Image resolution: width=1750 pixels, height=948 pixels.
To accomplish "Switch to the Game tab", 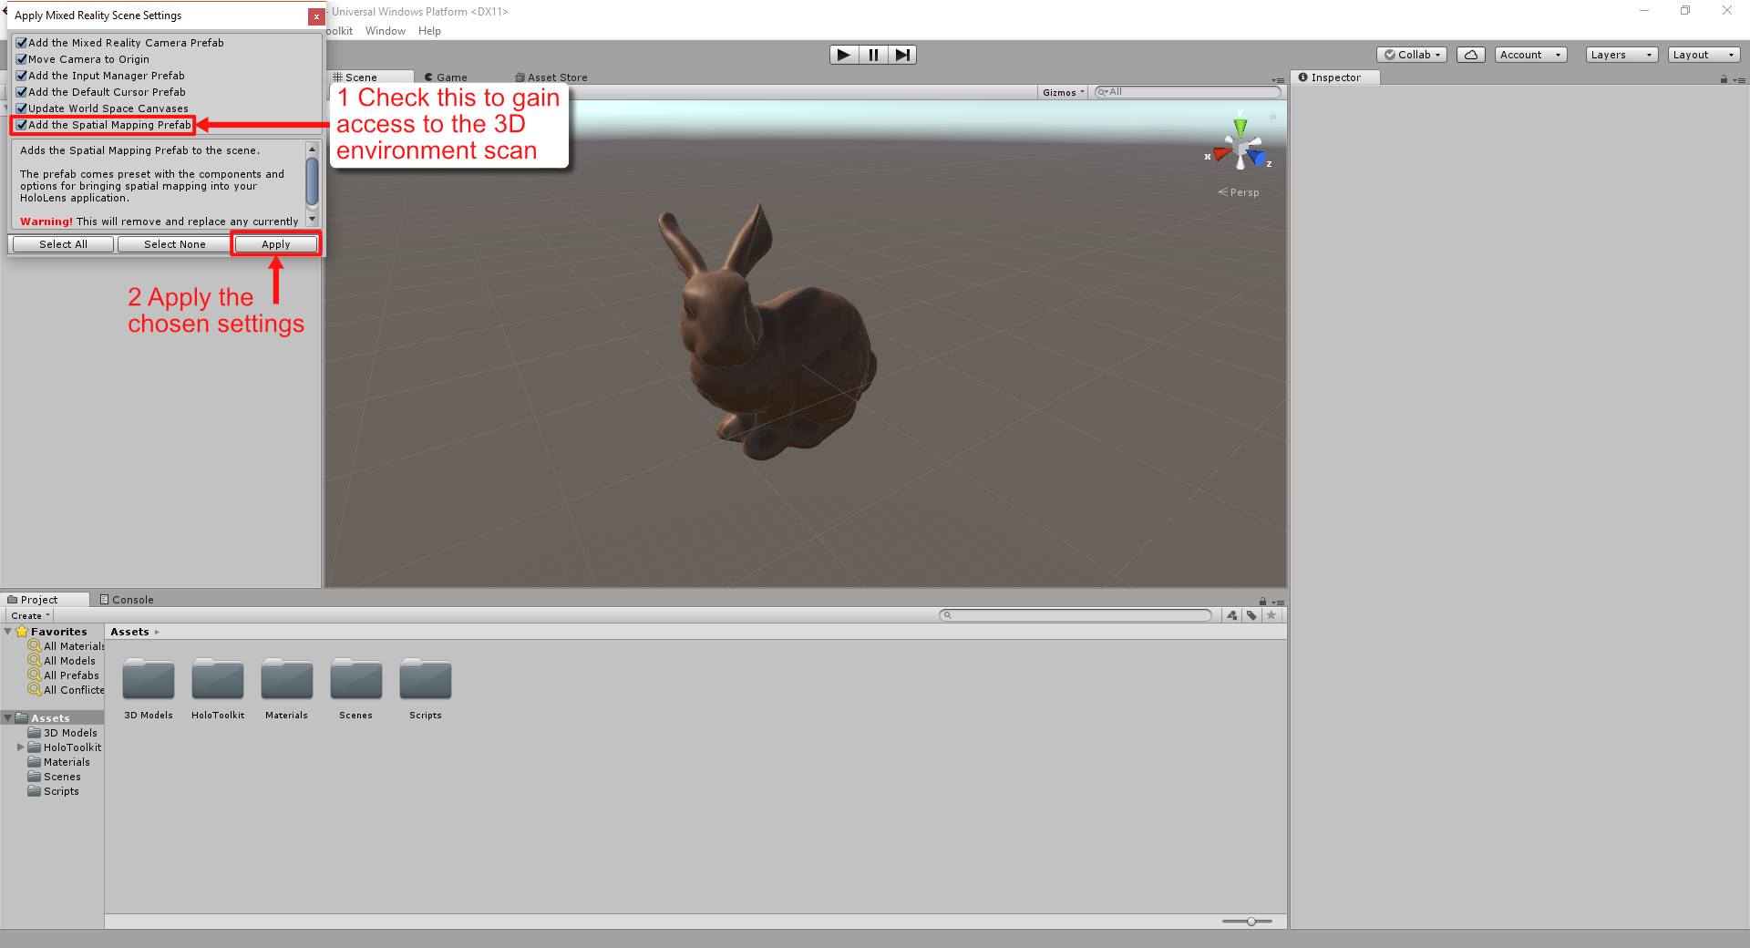I will tap(447, 77).
